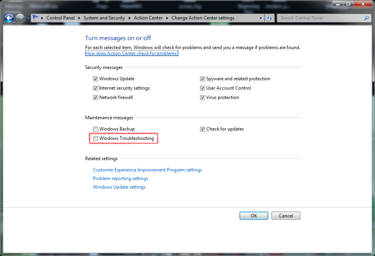The width and height of the screenshot is (375, 256).
Task: Confirm changes with the OK button
Action: pos(254,216)
